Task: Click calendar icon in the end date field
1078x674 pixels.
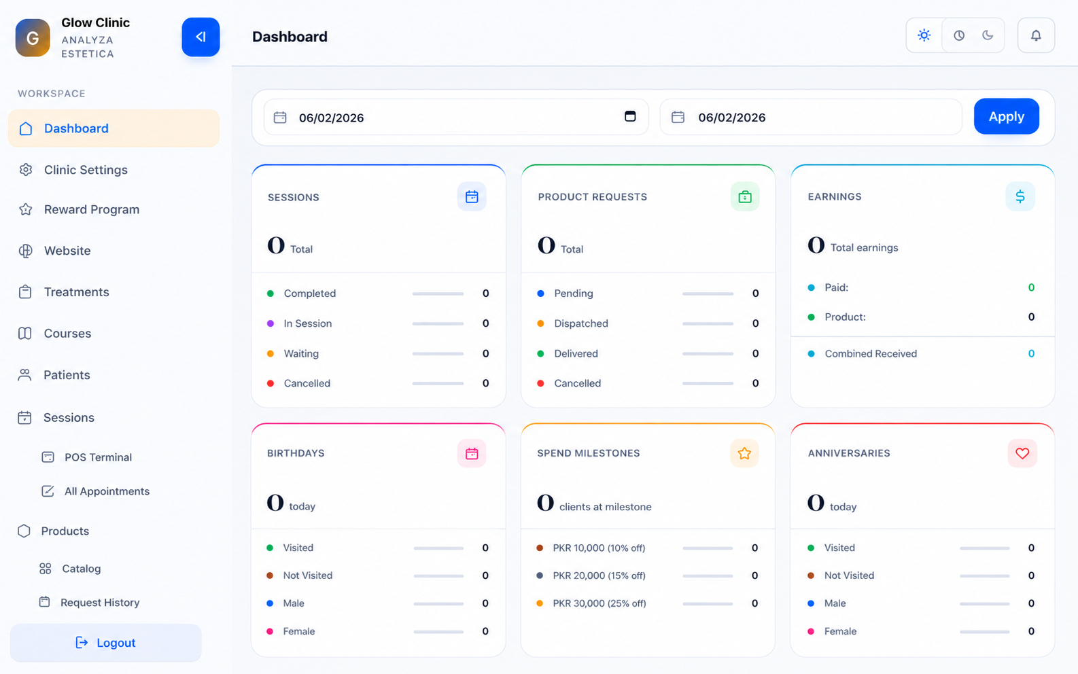Action: (x=678, y=118)
